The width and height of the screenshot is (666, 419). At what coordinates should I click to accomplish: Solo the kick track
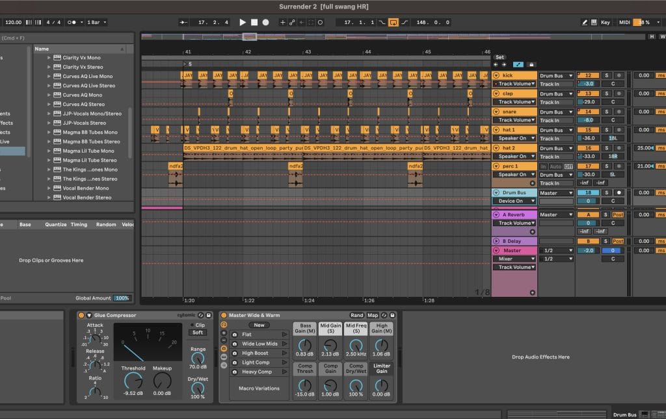606,75
